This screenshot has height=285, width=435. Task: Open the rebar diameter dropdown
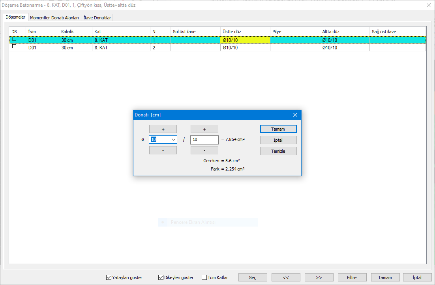pos(173,140)
